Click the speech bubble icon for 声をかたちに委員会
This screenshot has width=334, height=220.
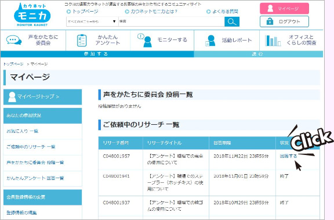click(x=14, y=40)
